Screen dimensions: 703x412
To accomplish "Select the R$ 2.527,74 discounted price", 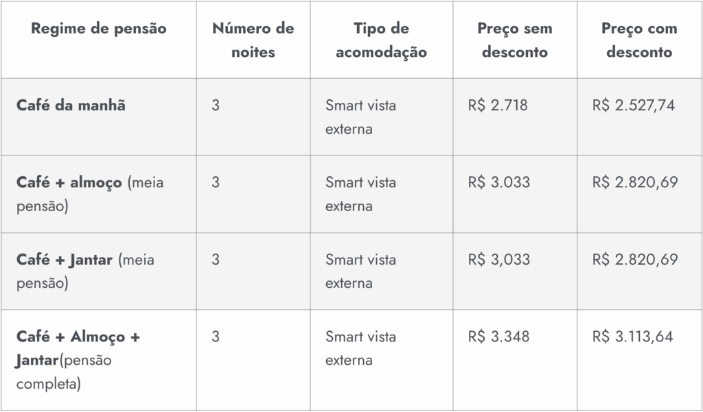I will (634, 106).
